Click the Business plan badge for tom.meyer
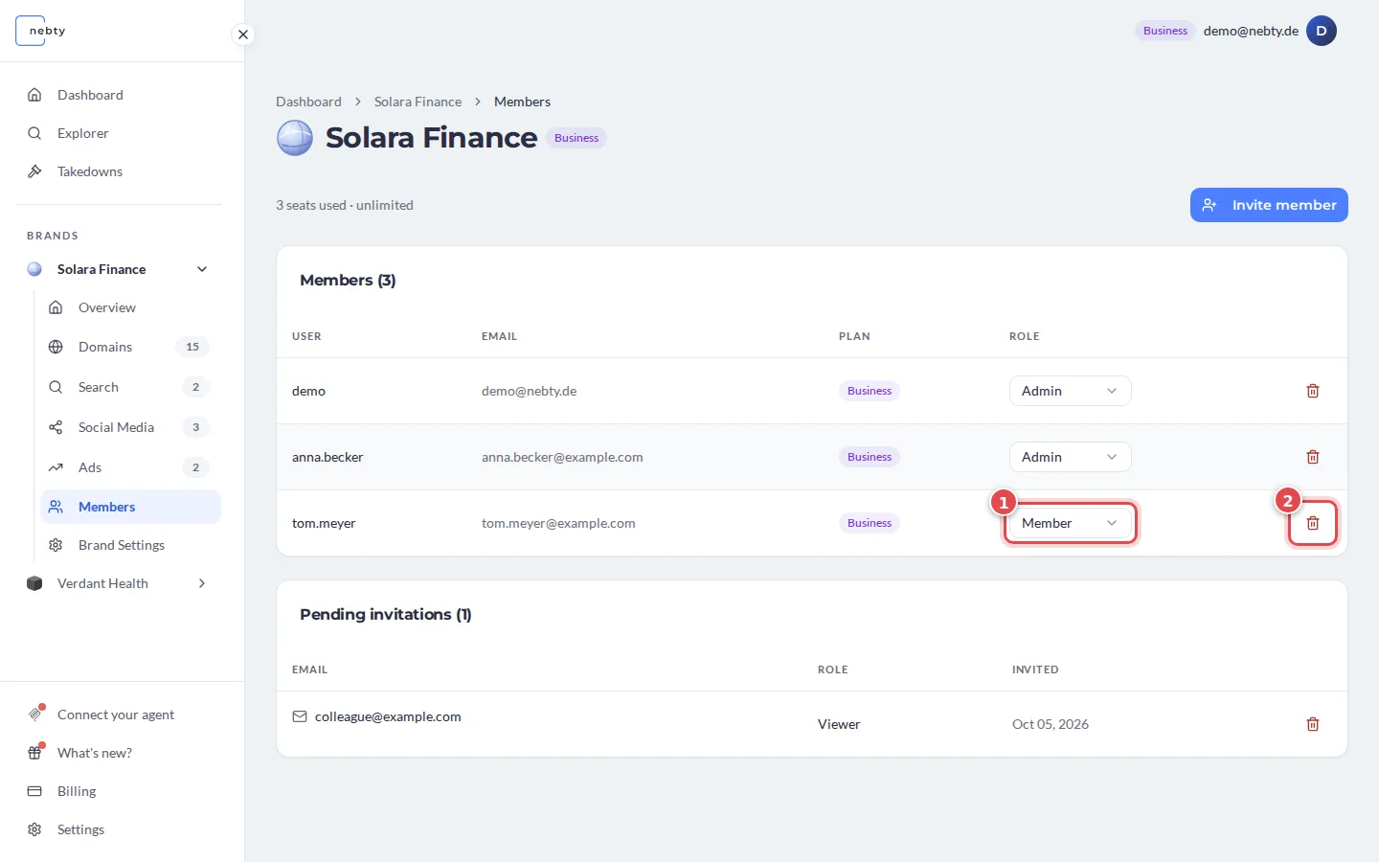The image size is (1379, 862). pos(870,523)
